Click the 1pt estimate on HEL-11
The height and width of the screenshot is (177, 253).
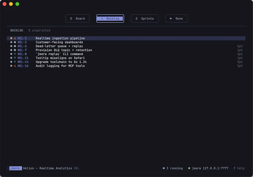pos(240,58)
